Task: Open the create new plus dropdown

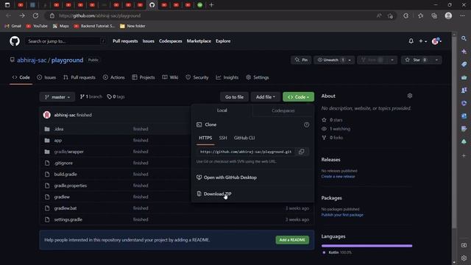Action: (422, 41)
